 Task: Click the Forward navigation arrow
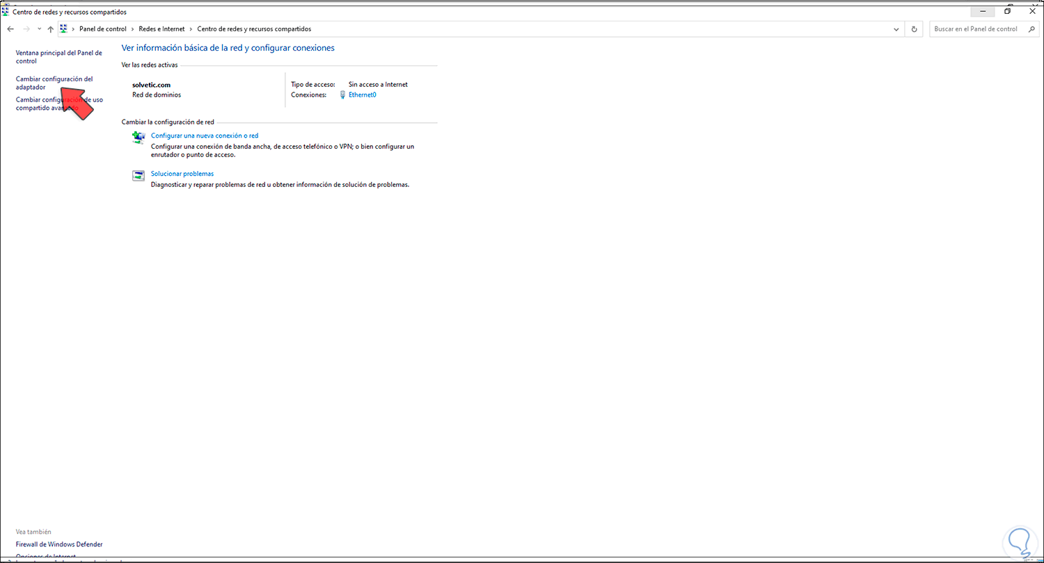point(26,29)
